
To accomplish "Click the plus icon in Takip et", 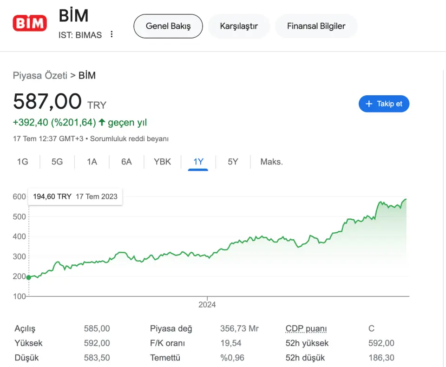I will (x=369, y=104).
